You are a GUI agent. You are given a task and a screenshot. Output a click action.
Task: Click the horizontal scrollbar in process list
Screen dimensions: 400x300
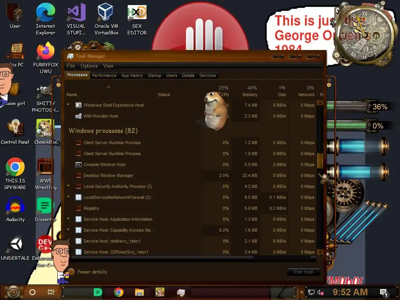(x=162, y=258)
